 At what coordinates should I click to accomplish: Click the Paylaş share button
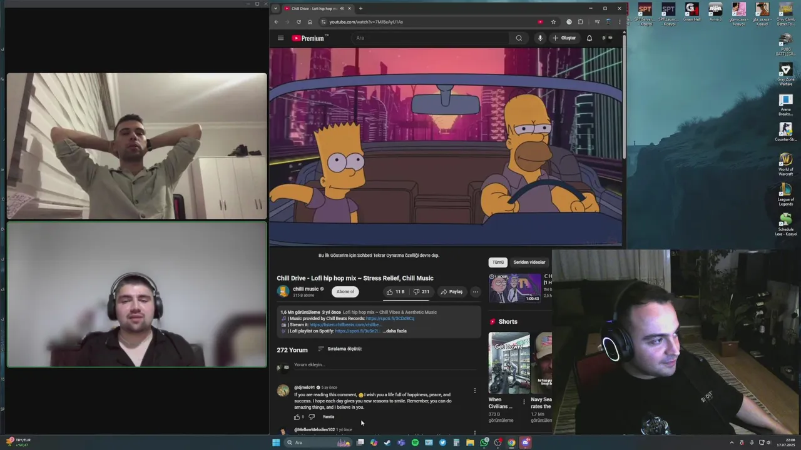click(x=451, y=292)
